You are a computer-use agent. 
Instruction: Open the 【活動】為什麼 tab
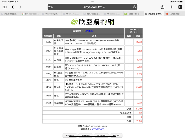coord(134,14)
